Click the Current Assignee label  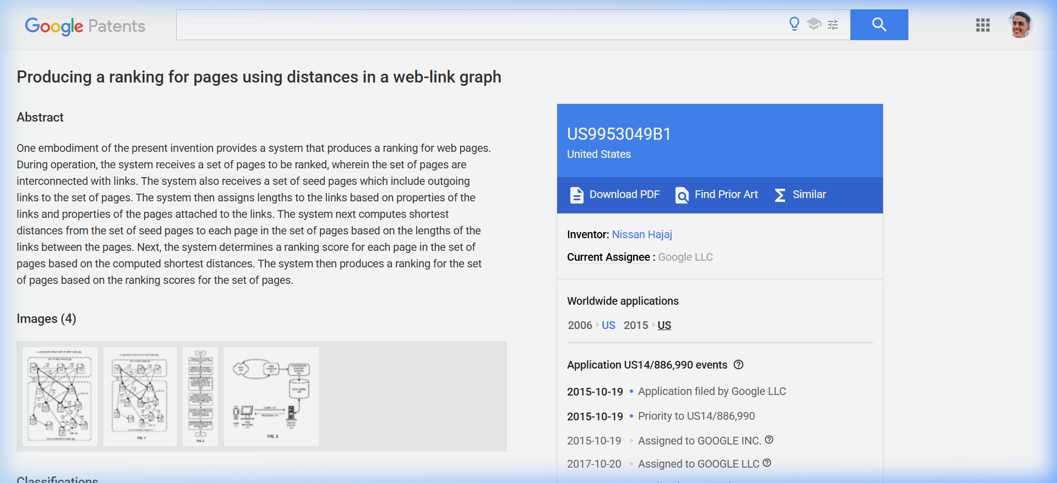pos(608,257)
